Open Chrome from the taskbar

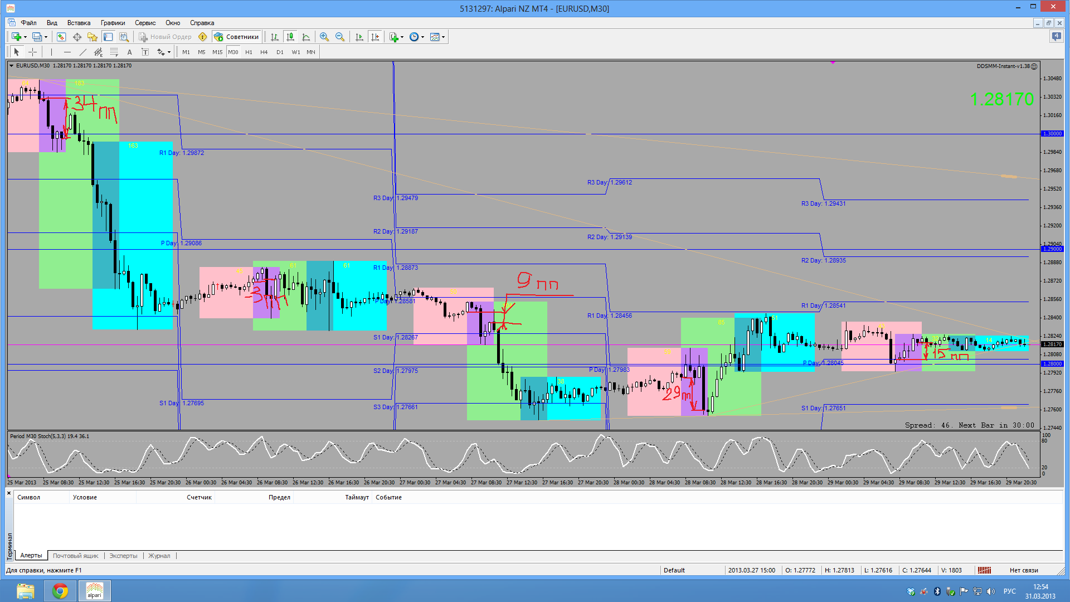pos(60,591)
